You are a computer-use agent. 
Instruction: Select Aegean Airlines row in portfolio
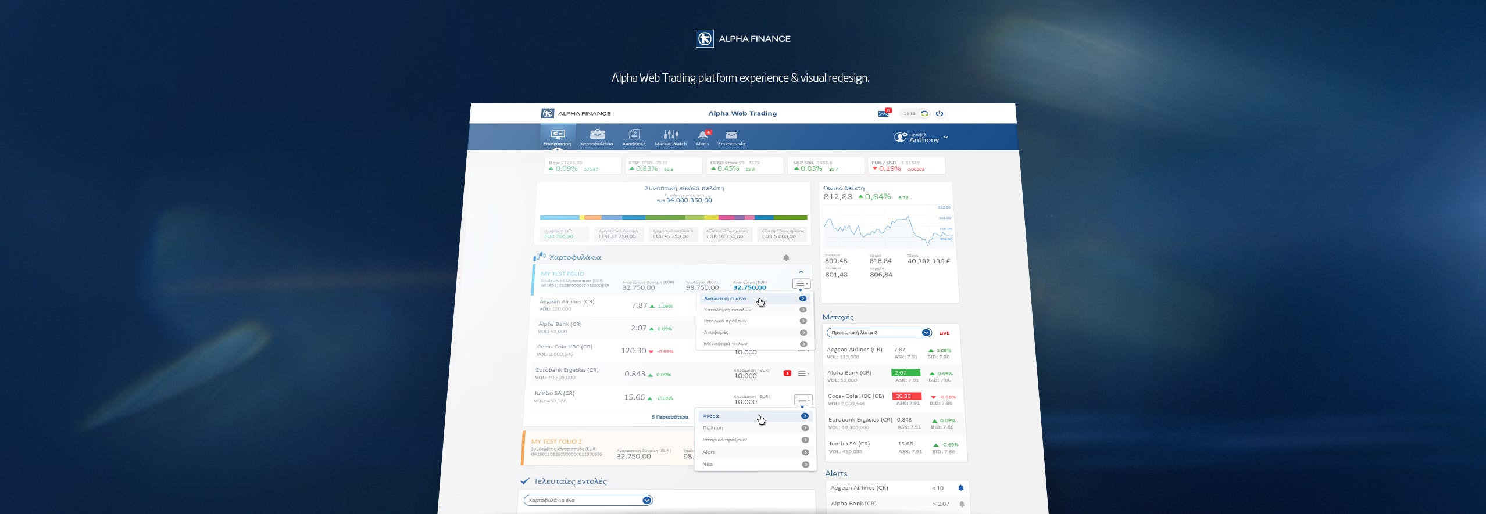tap(615, 305)
